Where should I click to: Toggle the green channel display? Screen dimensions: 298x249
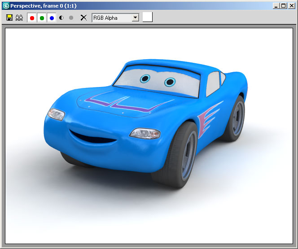[42, 18]
